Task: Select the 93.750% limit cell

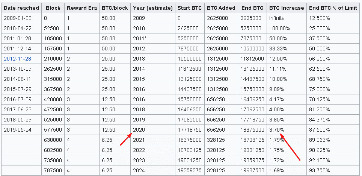Action: 319,170
